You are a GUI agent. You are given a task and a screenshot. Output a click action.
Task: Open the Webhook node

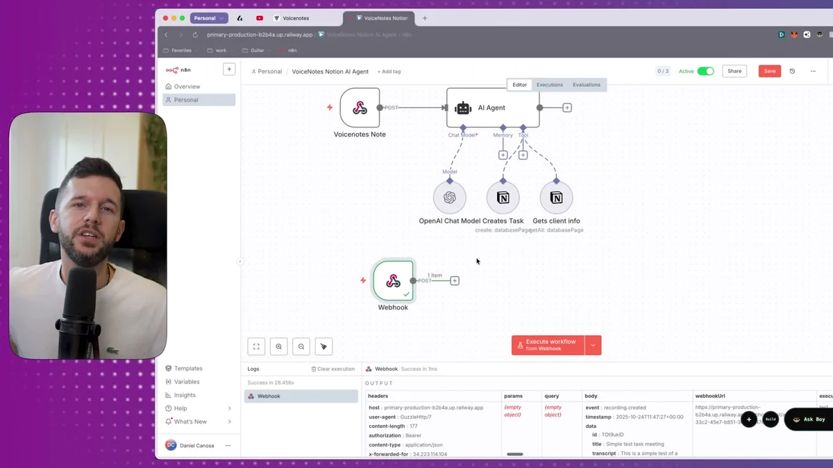[393, 281]
